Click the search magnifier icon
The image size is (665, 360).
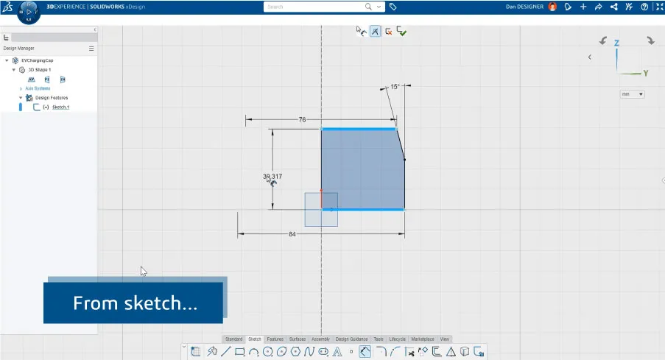click(368, 7)
